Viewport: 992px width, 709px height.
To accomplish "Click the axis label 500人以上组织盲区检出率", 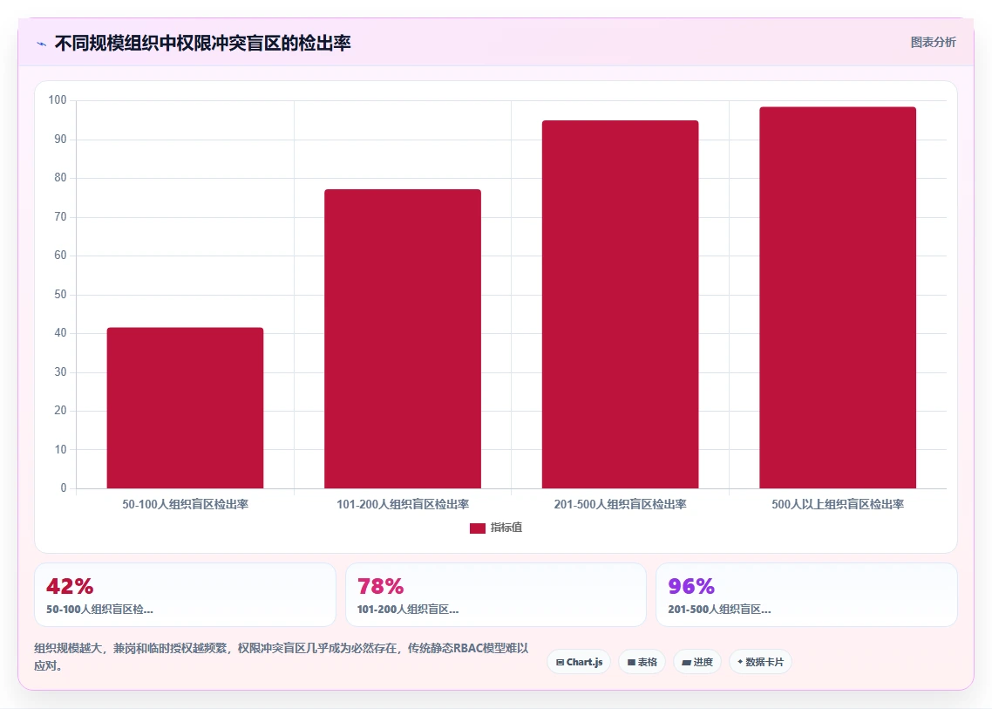I will point(838,505).
